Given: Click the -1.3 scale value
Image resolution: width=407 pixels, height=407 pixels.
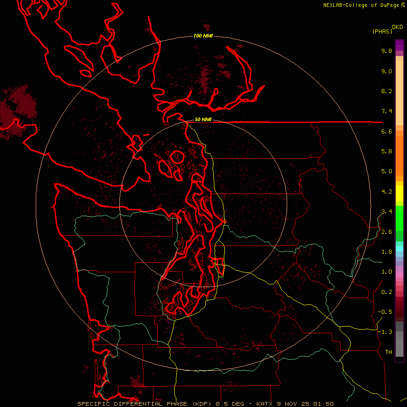Looking at the screenshot, I should coord(385,332).
